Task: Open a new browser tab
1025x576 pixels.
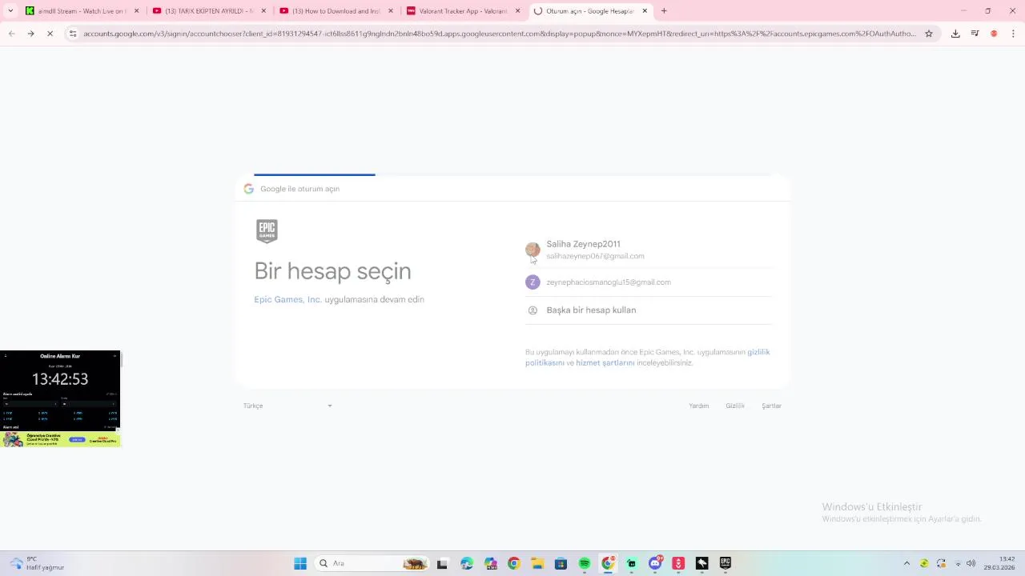Action: (x=664, y=11)
